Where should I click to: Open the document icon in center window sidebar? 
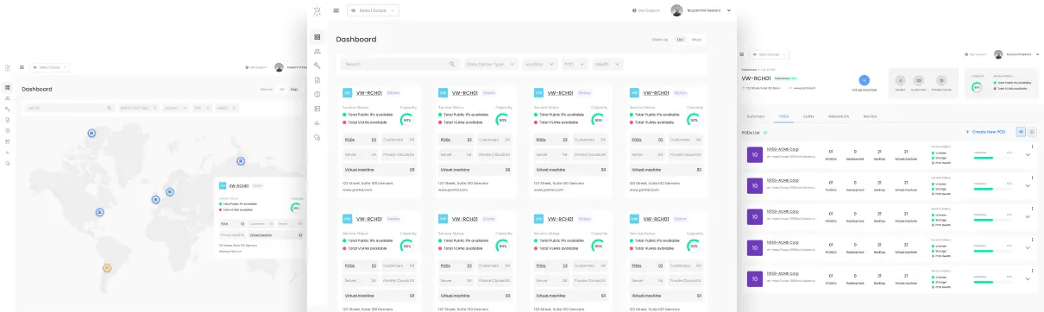(x=318, y=80)
